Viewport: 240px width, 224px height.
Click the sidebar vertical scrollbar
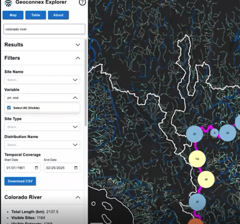[86, 83]
